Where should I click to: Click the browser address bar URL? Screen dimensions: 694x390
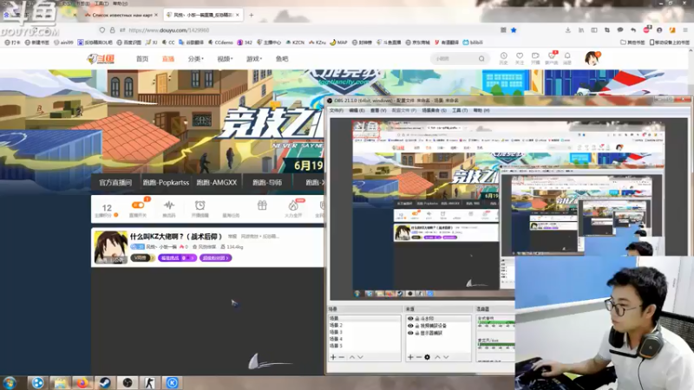tap(168, 30)
